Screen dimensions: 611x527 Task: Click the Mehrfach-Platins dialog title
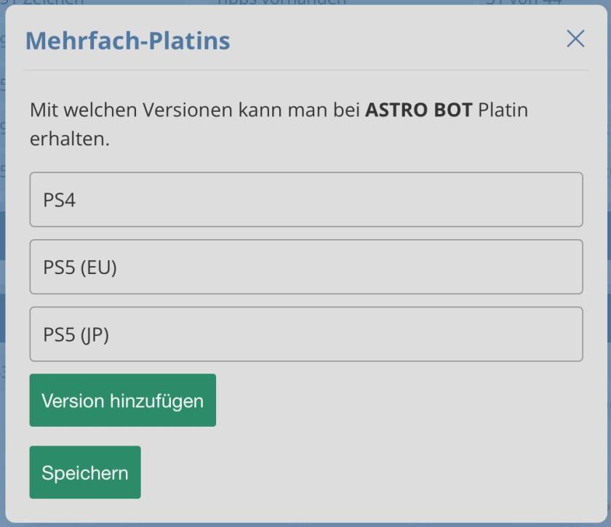pos(128,41)
